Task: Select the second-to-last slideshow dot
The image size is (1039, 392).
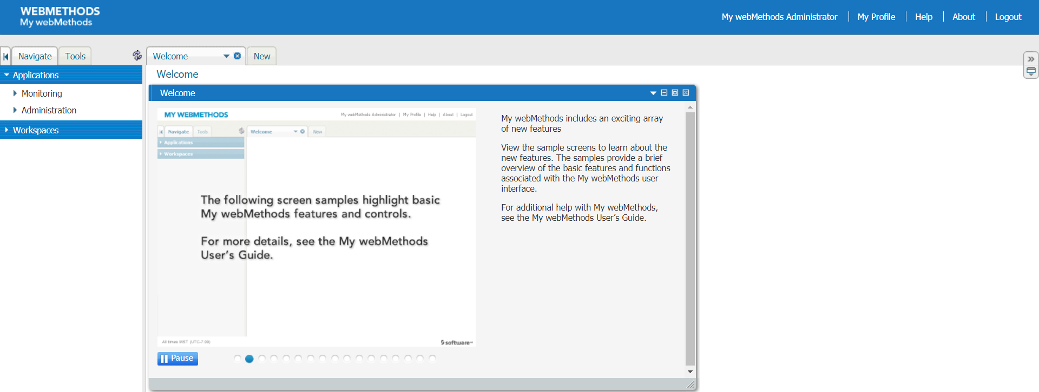Action: pos(420,359)
